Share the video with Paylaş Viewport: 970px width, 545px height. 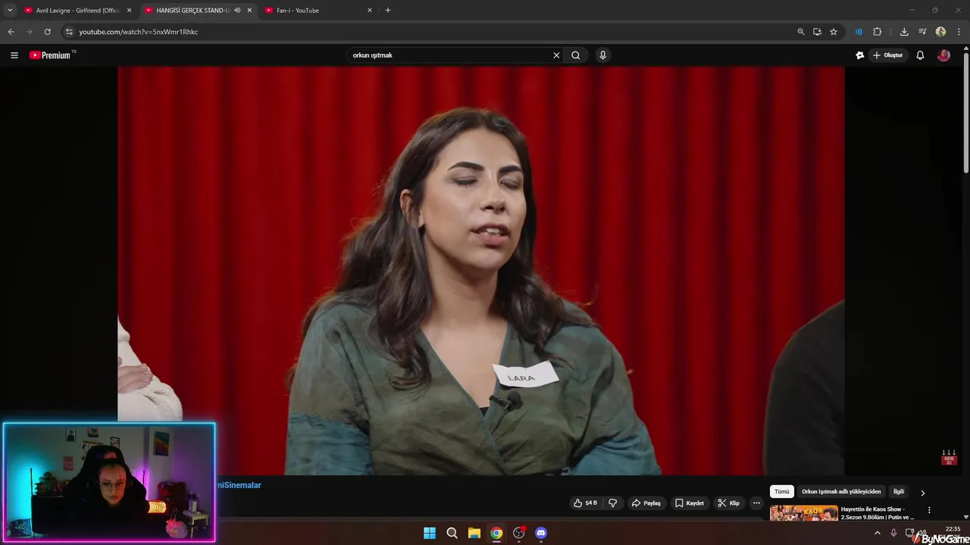point(646,503)
